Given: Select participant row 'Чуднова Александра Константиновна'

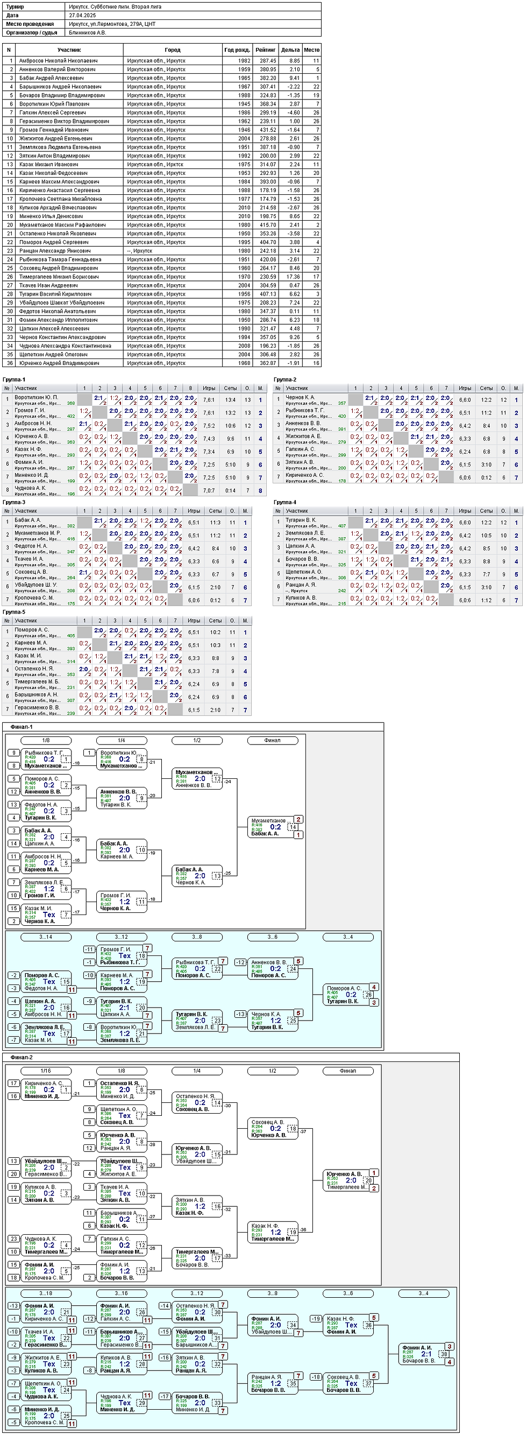Looking at the screenshot, I should click(x=162, y=346).
